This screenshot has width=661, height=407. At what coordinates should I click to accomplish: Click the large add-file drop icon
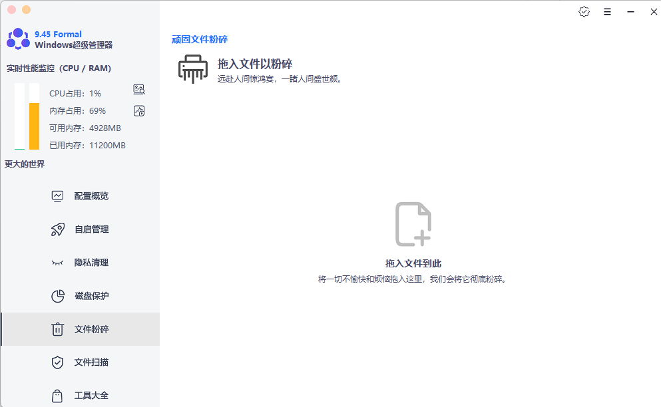point(413,223)
